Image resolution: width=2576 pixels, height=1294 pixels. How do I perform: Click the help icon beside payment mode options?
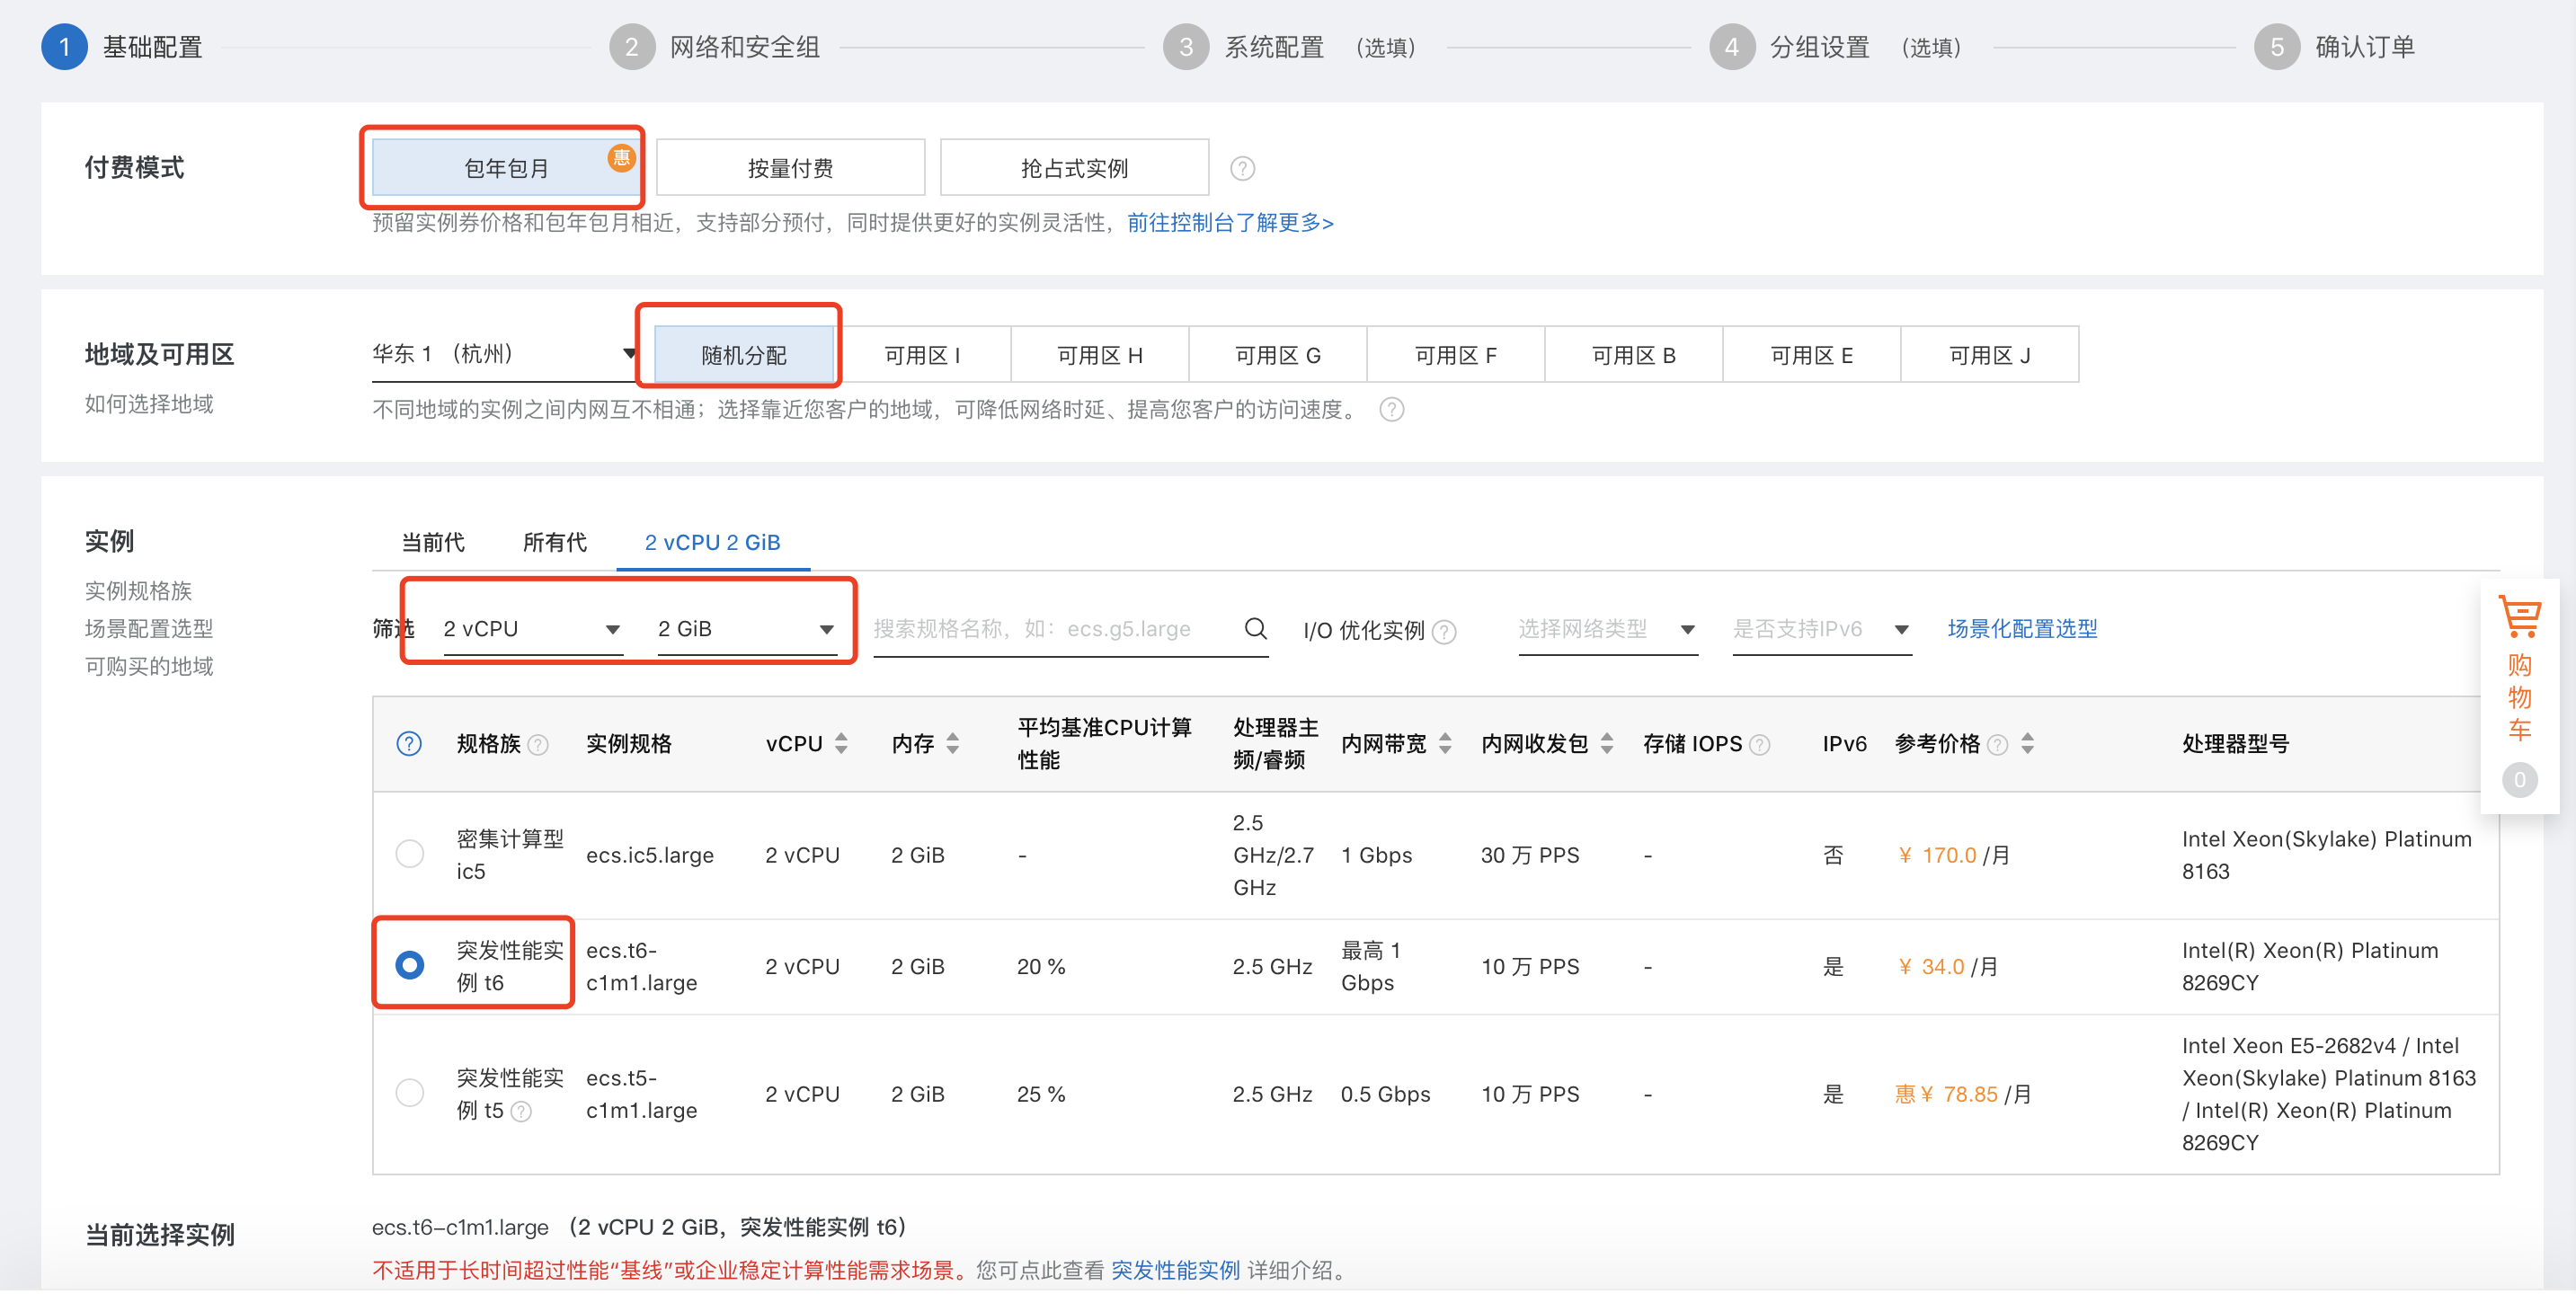pyautogui.click(x=1242, y=168)
